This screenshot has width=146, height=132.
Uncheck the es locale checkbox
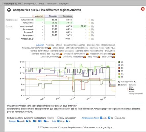[45, 121]
